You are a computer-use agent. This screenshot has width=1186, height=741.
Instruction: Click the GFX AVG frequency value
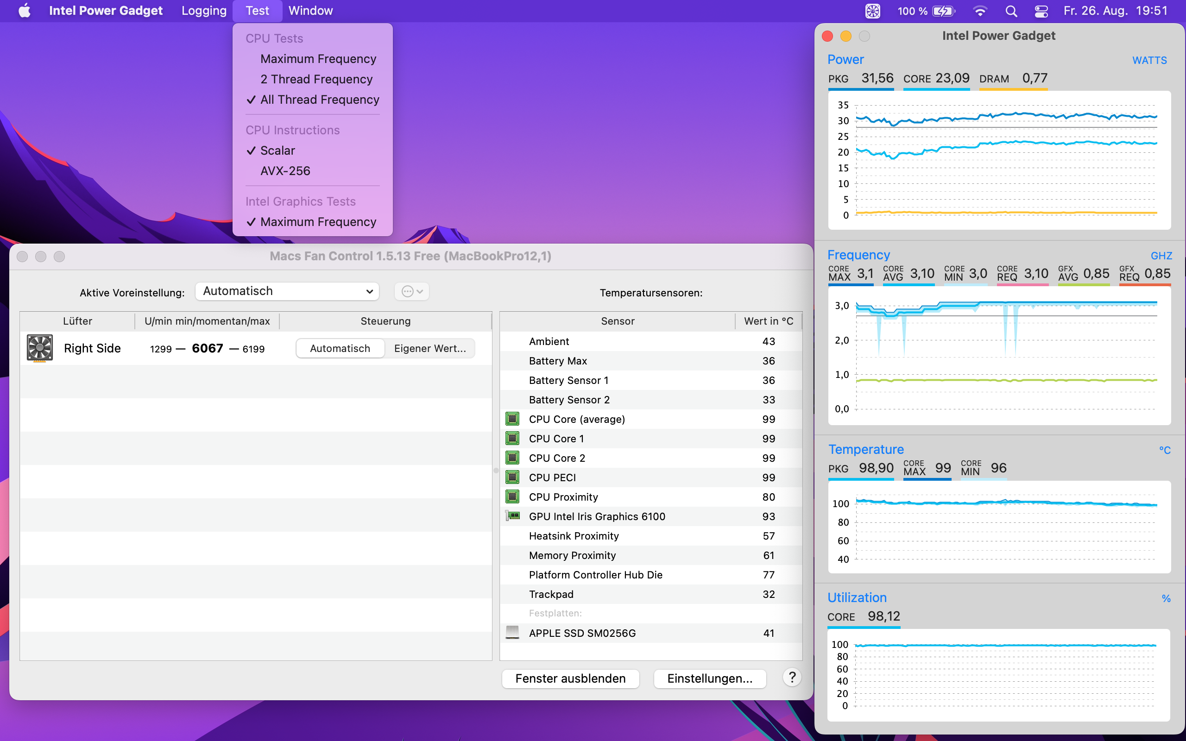click(x=1096, y=273)
